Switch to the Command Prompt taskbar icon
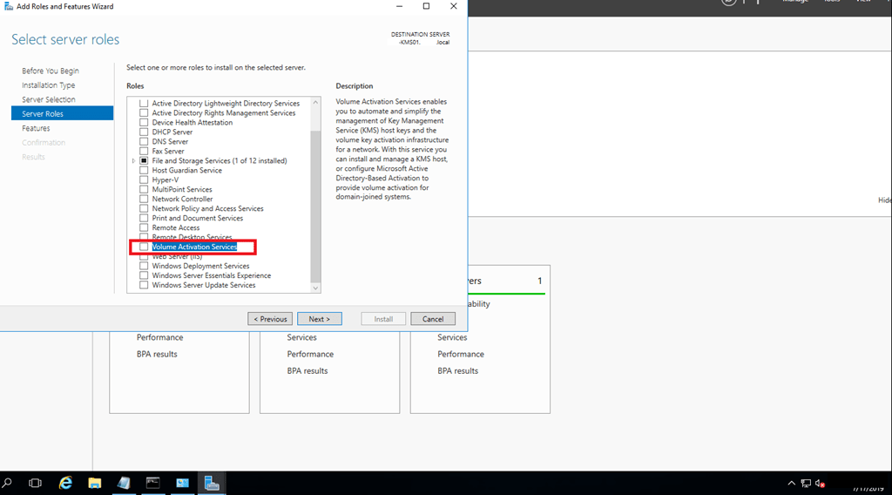The height and width of the screenshot is (495, 892). (153, 483)
